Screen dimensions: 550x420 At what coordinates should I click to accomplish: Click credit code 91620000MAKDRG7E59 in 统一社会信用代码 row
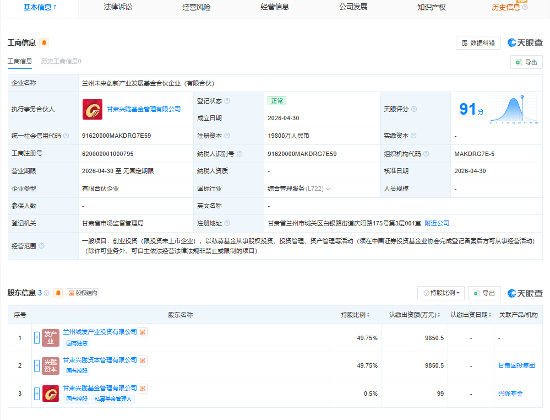click(x=117, y=136)
